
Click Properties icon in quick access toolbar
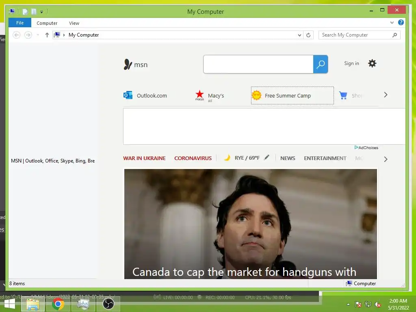tap(25, 12)
